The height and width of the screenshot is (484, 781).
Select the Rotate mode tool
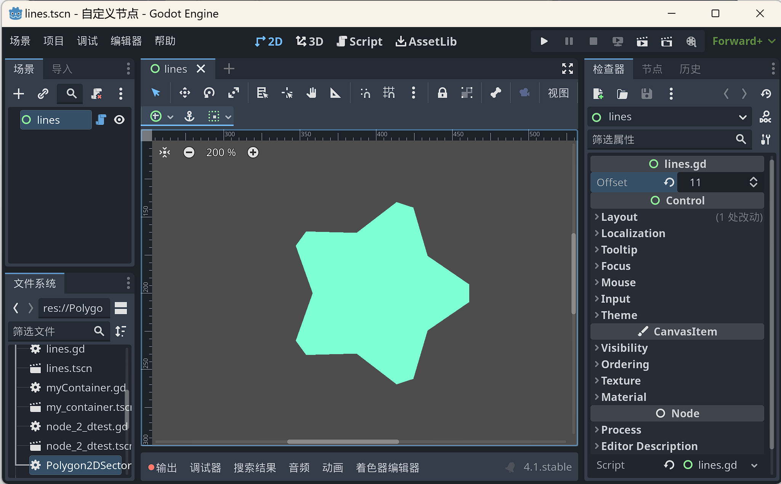pyautogui.click(x=209, y=93)
